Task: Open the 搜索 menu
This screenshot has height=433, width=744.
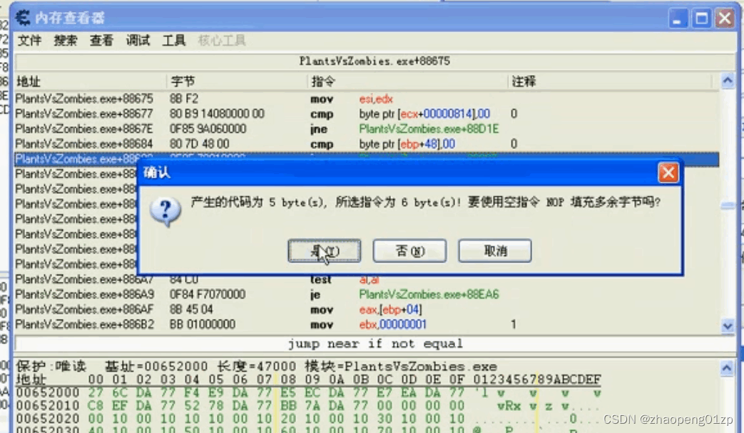Action: click(x=66, y=41)
